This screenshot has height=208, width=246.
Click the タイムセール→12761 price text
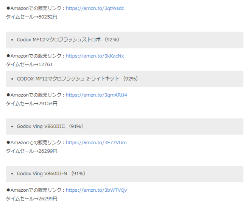pyautogui.click(x=29, y=65)
